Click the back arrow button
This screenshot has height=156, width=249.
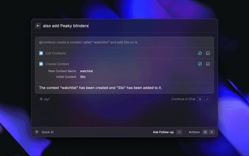coord(38,26)
